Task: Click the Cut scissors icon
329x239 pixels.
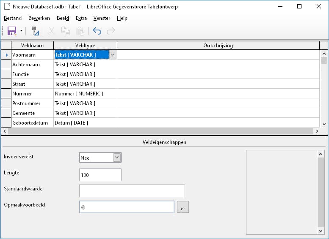Action: (51, 31)
